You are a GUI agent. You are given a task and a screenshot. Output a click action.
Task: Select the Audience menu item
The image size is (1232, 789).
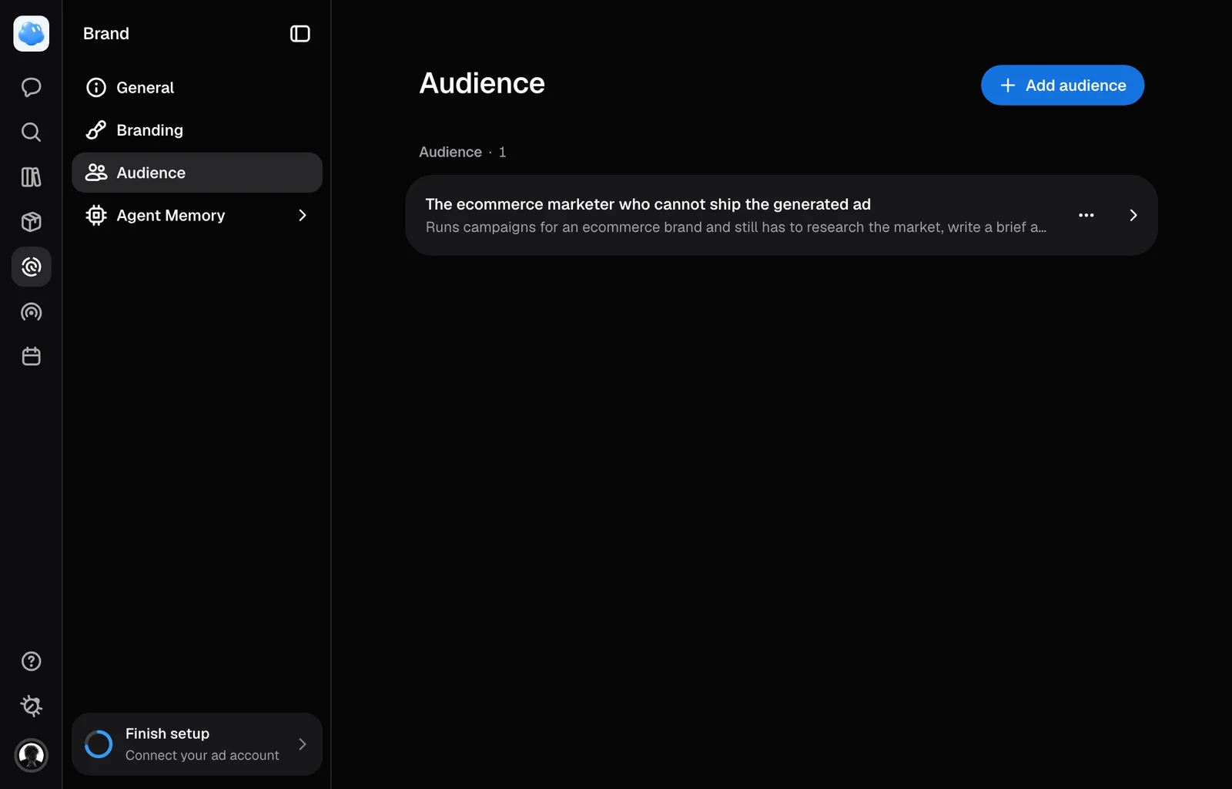pos(197,173)
